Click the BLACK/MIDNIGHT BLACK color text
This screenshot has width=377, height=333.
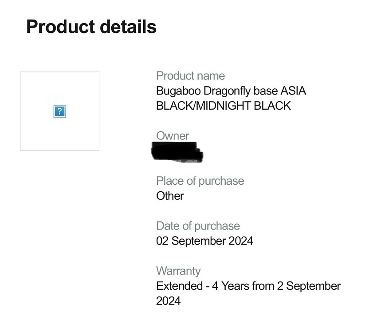coord(224,106)
